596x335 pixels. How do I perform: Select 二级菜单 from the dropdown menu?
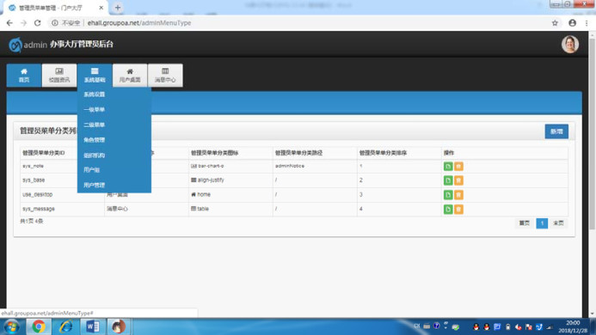(x=95, y=125)
